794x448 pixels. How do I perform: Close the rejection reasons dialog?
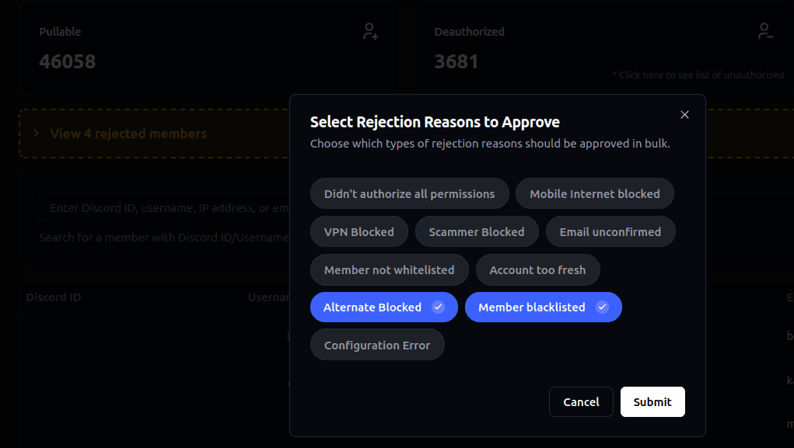684,115
